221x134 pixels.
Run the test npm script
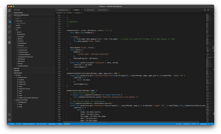coord(20,93)
